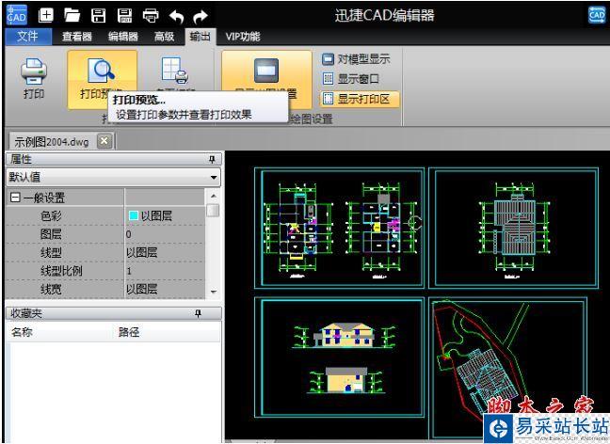The height and width of the screenshot is (444, 610).
Task: Toggle 显示窗口 option
Action: (x=350, y=79)
